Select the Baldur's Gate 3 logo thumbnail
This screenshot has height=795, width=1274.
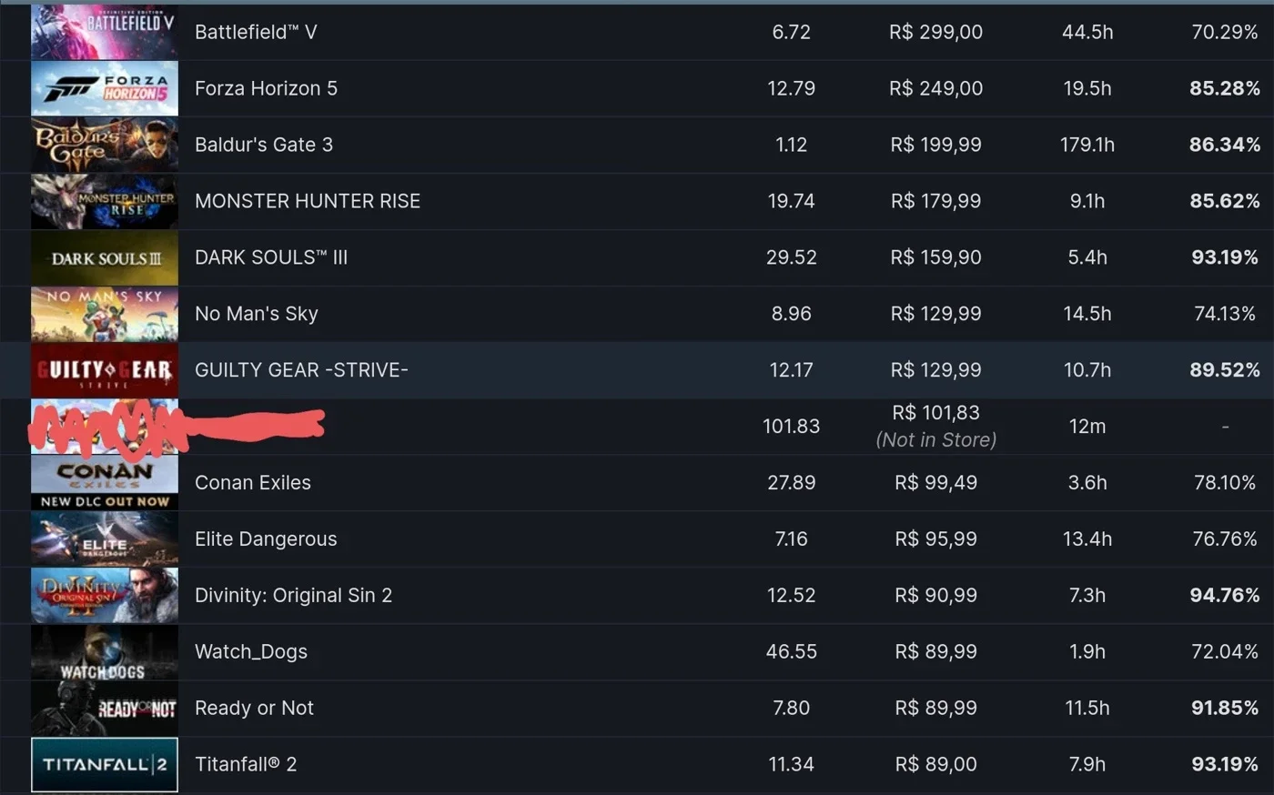pos(105,145)
